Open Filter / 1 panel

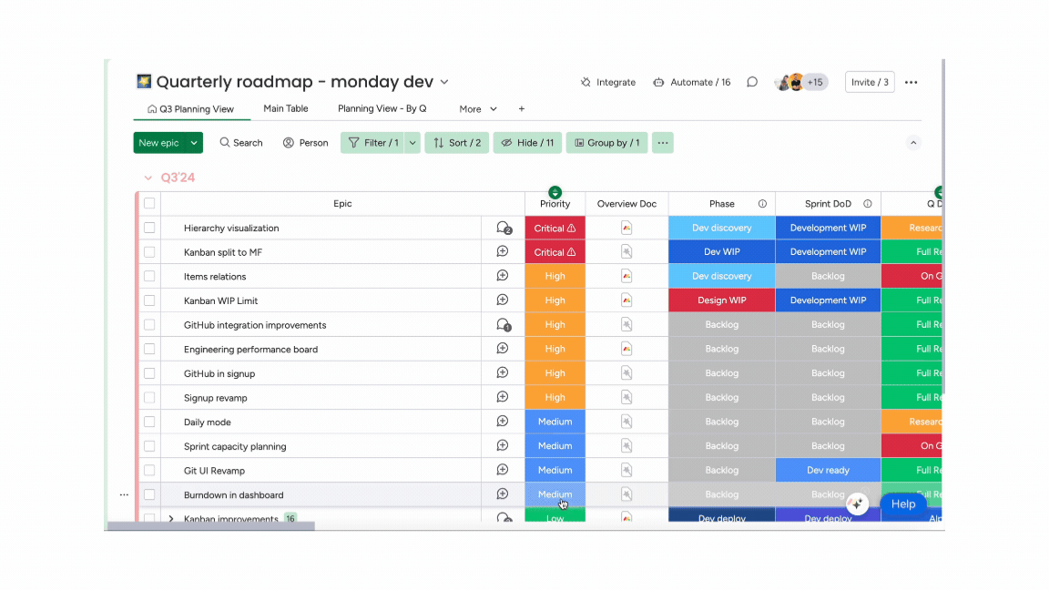coord(373,142)
